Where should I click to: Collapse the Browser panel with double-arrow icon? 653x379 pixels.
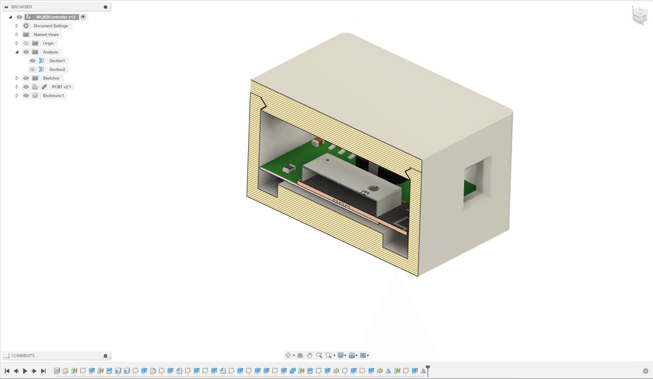tap(6, 7)
